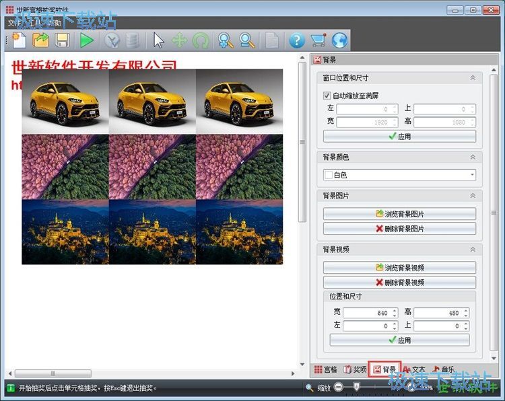Decrease video 高 480 with down arrow

(466, 316)
